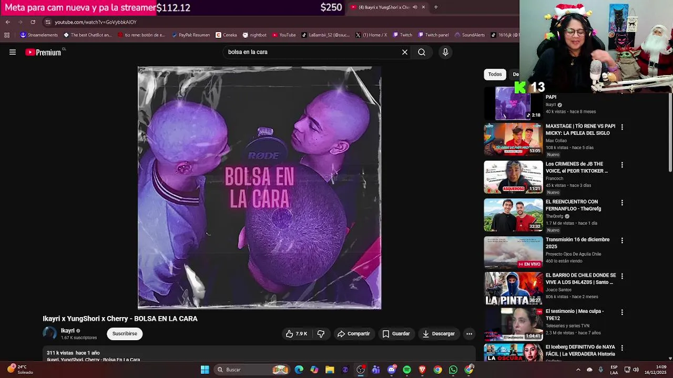Save the video with Guardar

396,334
